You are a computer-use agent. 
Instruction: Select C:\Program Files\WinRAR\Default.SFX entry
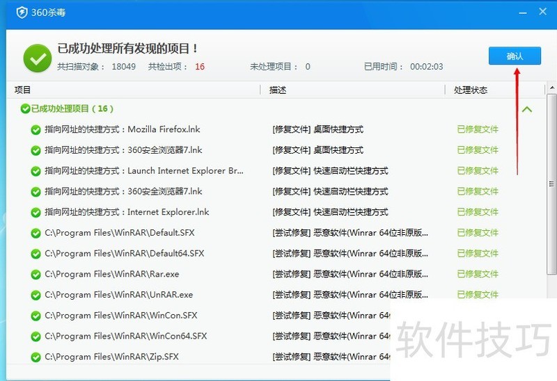pyautogui.click(x=119, y=233)
